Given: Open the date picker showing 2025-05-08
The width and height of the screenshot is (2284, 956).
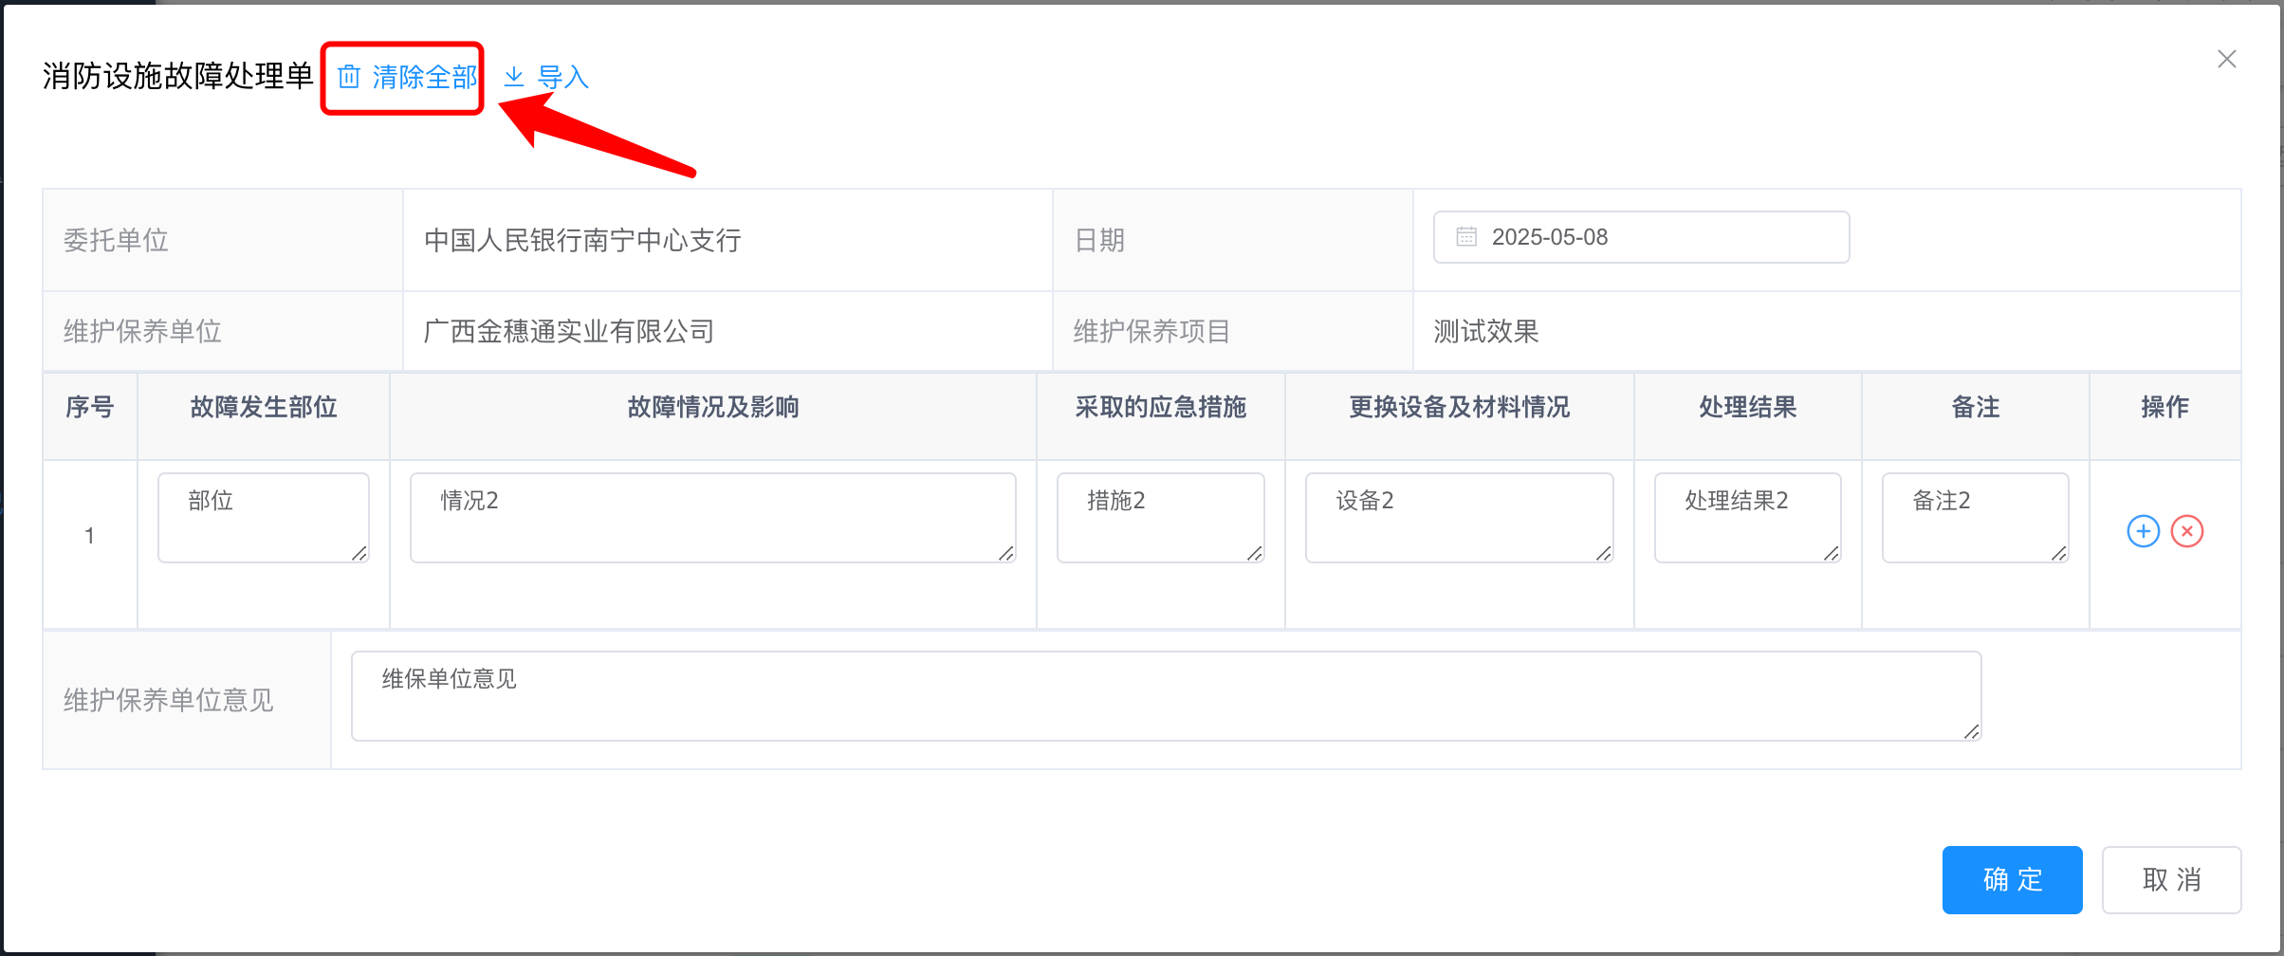Looking at the screenshot, I should (1641, 237).
